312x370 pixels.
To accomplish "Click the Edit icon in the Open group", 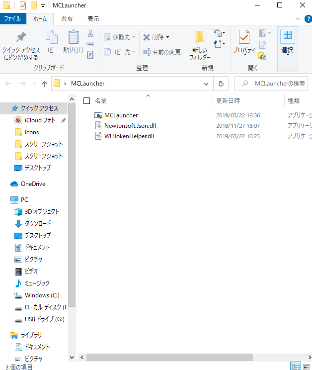I will coord(262,45).
